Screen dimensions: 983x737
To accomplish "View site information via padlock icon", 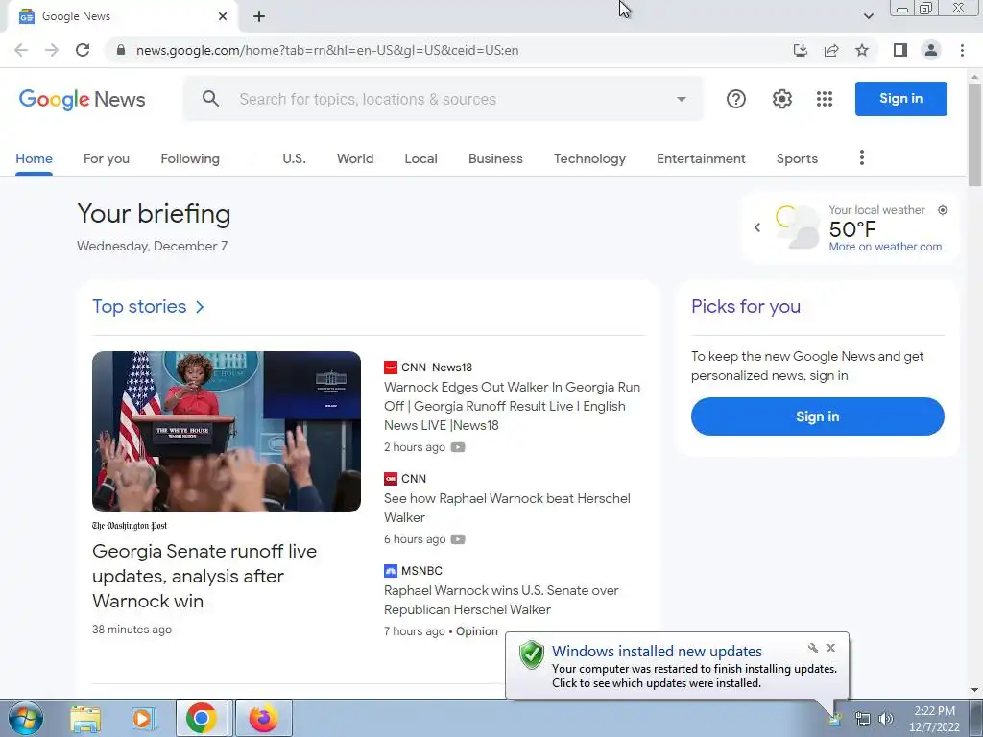I will coord(121,50).
